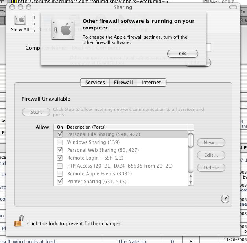Click the Start firewall button

36,112
